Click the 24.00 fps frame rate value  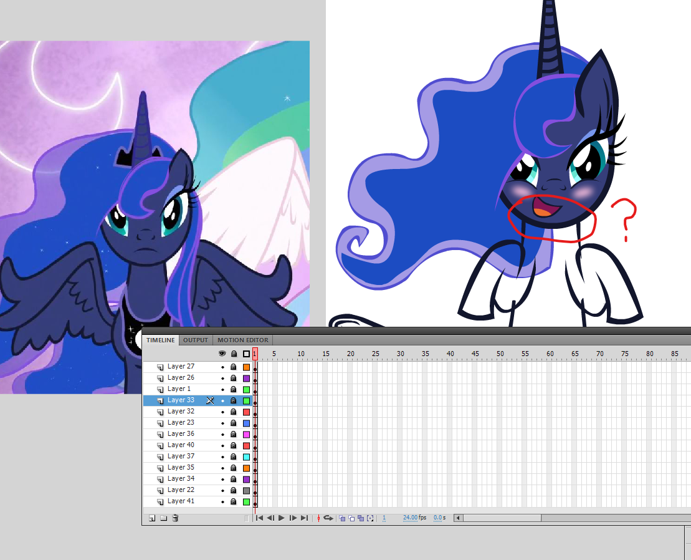pos(410,518)
